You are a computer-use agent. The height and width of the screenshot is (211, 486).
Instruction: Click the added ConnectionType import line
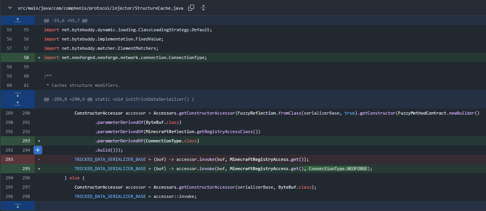click(125, 57)
